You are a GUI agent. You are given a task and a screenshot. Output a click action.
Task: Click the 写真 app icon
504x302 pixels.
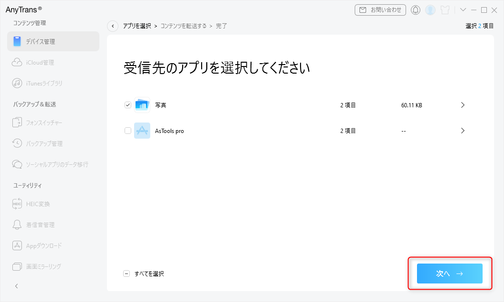click(x=142, y=105)
